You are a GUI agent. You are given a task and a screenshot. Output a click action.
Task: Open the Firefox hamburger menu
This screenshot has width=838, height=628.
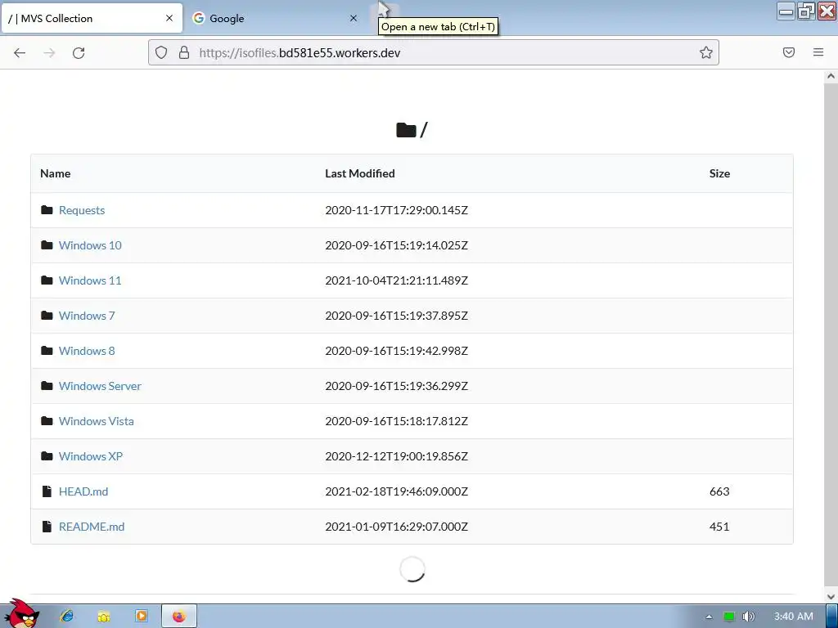coord(818,52)
